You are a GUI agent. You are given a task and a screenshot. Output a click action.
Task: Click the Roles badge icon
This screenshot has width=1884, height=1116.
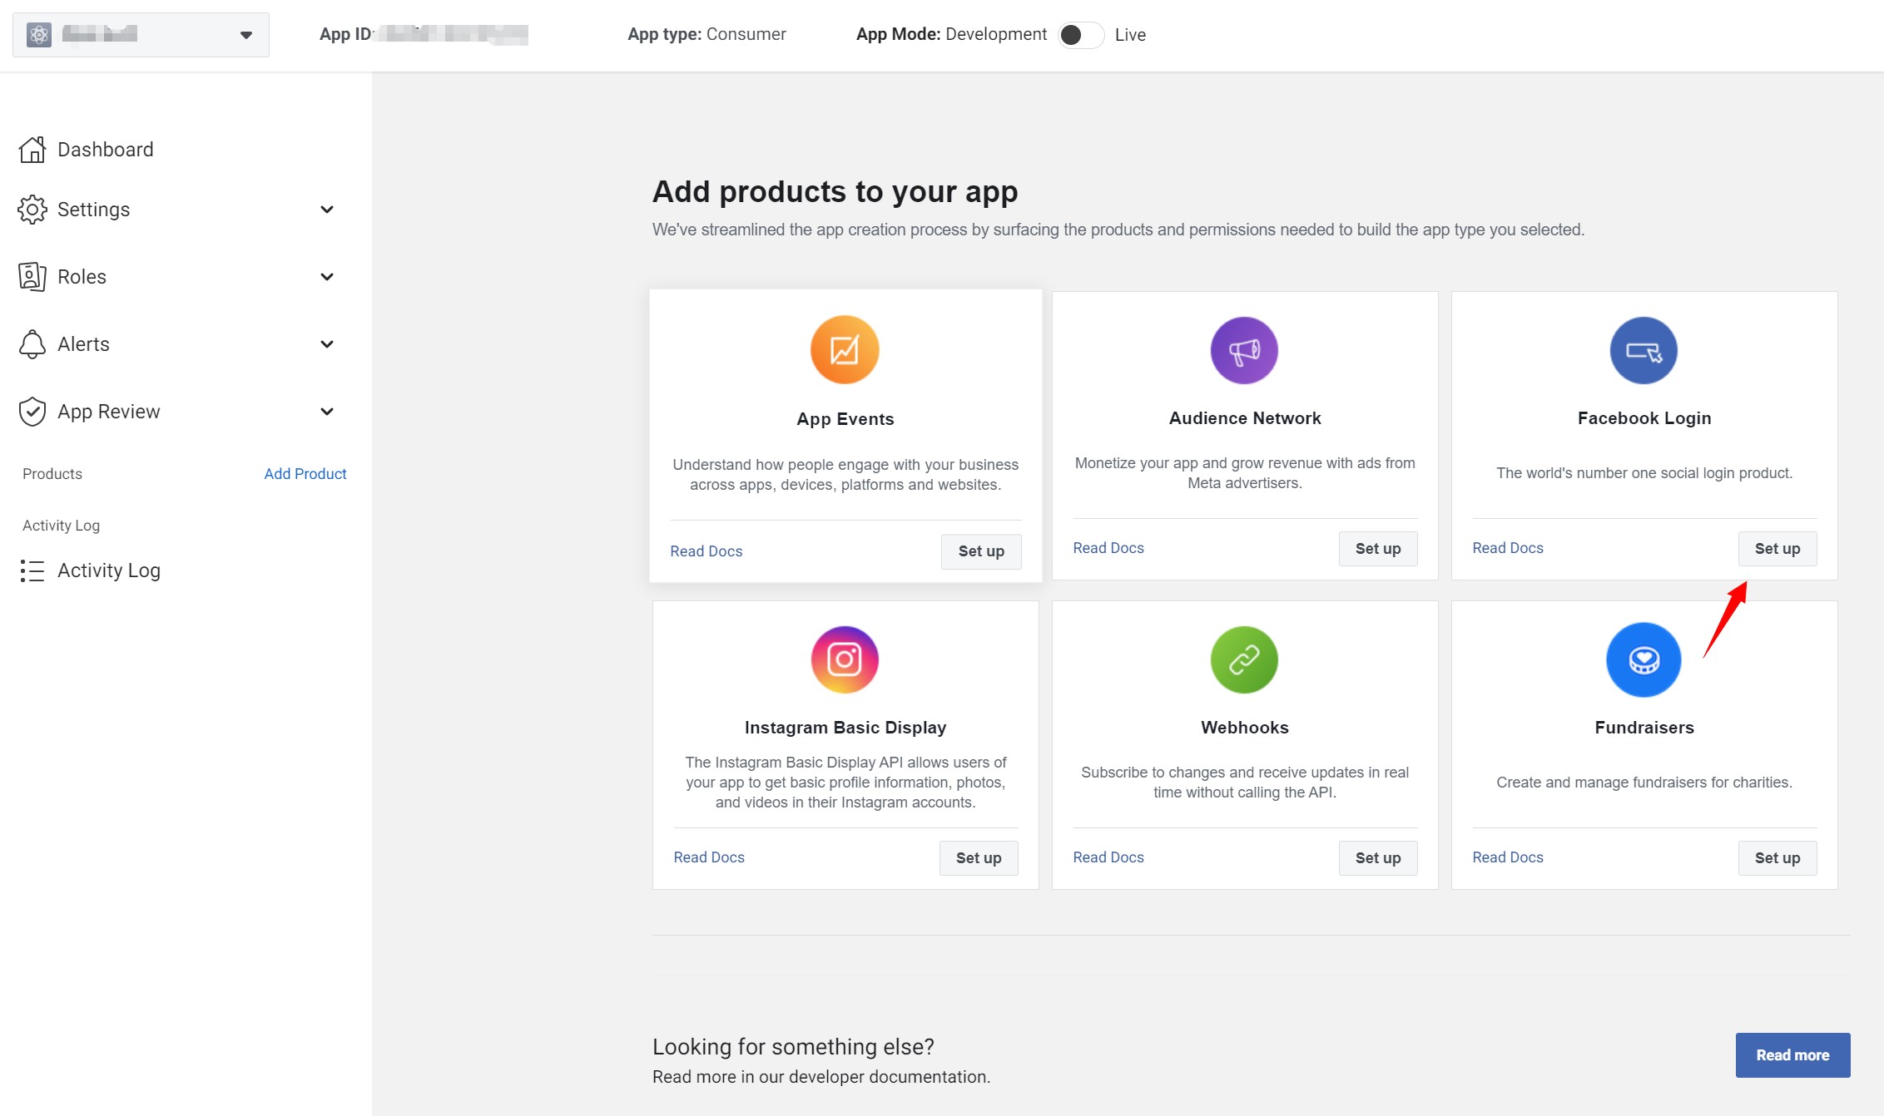[32, 277]
